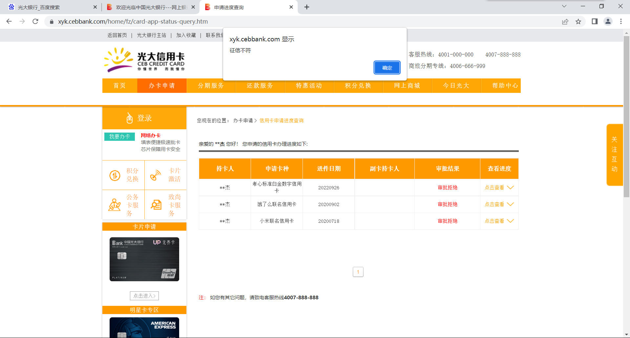
Task: Click the 审批结果 column header
Action: 447,169
